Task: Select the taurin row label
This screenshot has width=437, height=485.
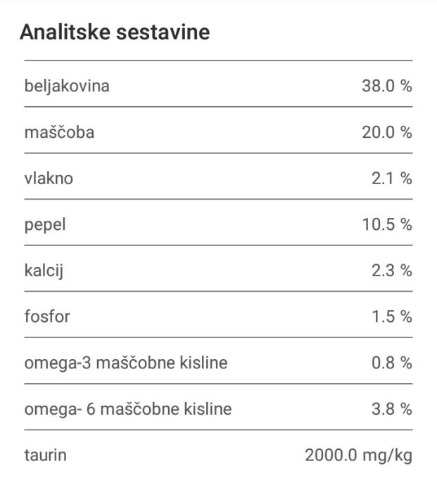Action: point(46,455)
